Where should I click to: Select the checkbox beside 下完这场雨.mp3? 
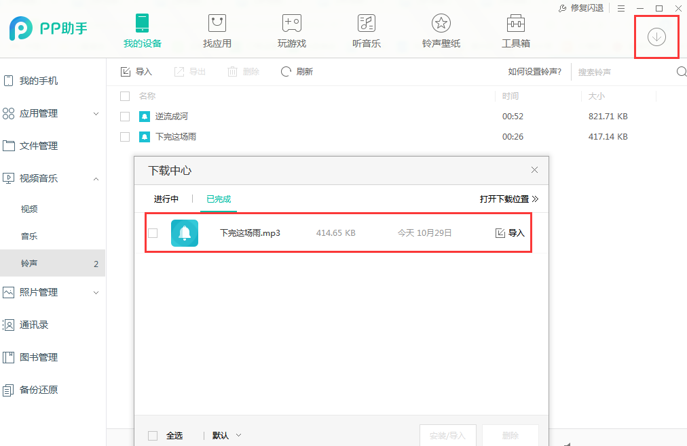(x=152, y=232)
